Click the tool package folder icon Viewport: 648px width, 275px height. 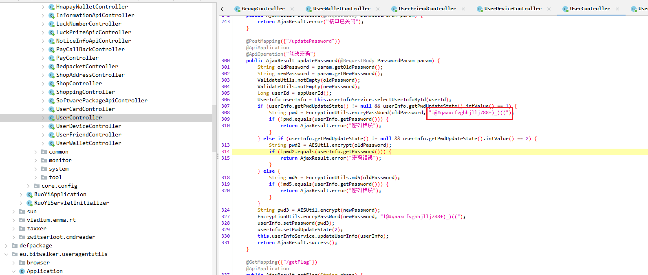coord(44,178)
